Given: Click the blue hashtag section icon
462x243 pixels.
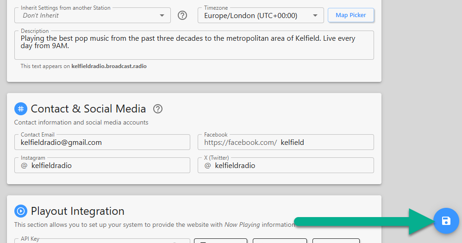Looking at the screenshot, I should pyautogui.click(x=21, y=109).
